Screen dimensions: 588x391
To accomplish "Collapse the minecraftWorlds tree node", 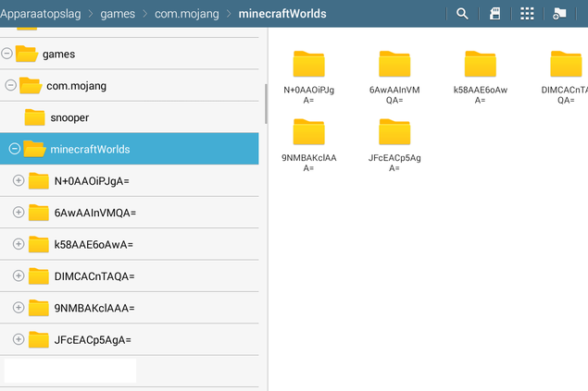I will point(15,149).
